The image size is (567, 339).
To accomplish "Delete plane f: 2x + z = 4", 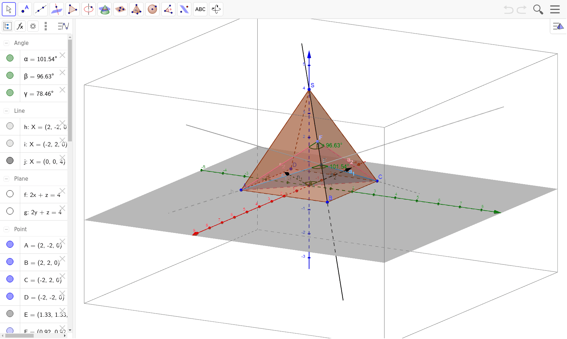I will tap(62, 191).
